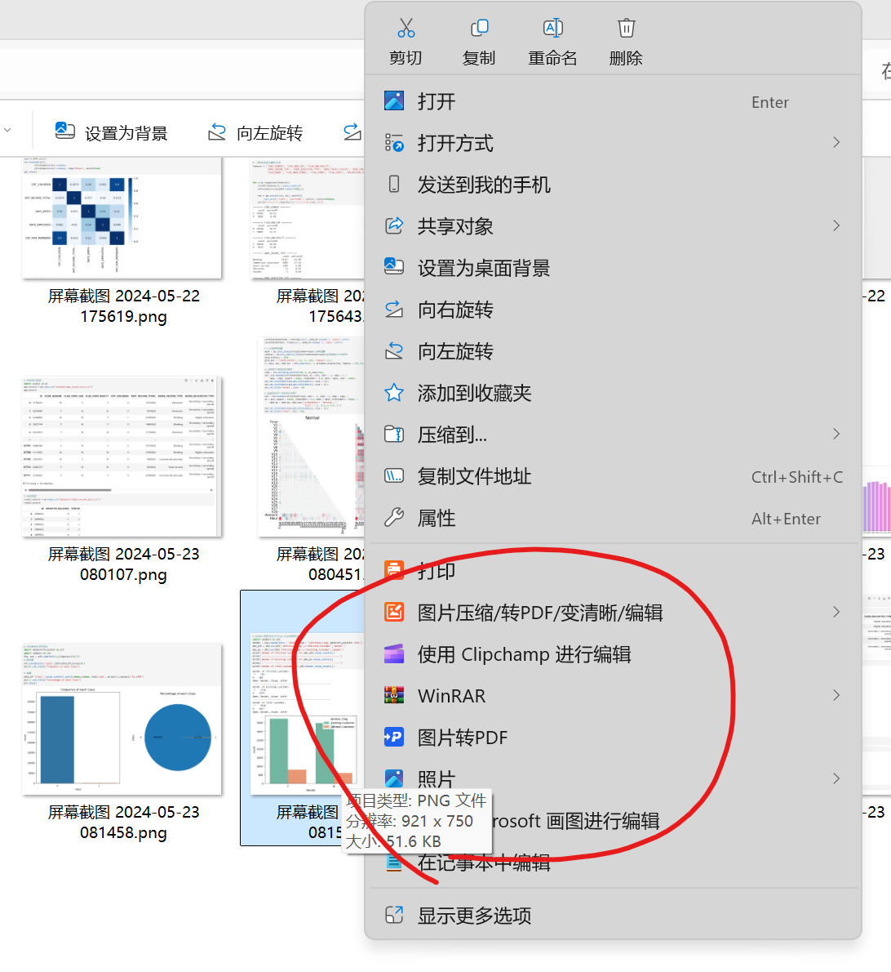
Task: Click 发送到我的手机 menu text
Action: (484, 185)
